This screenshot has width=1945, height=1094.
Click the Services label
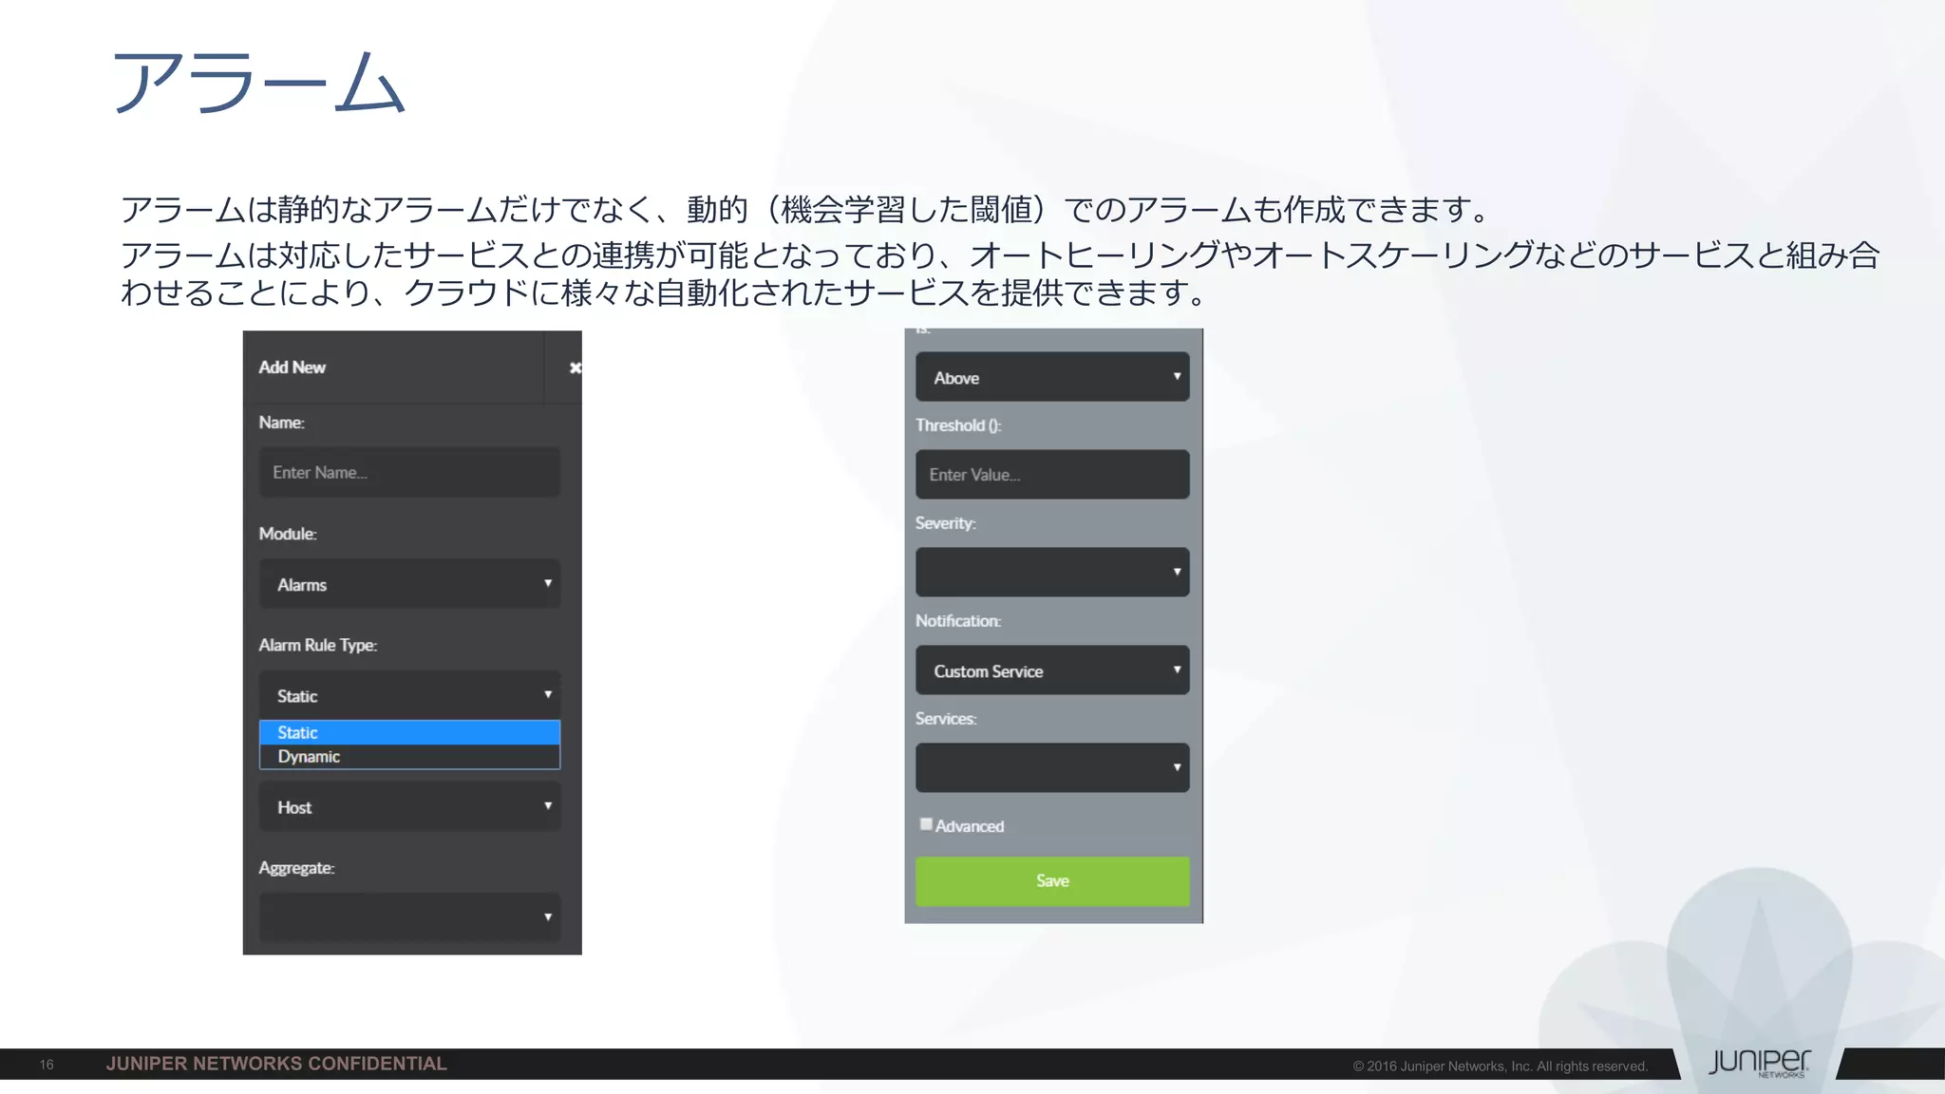(x=946, y=719)
